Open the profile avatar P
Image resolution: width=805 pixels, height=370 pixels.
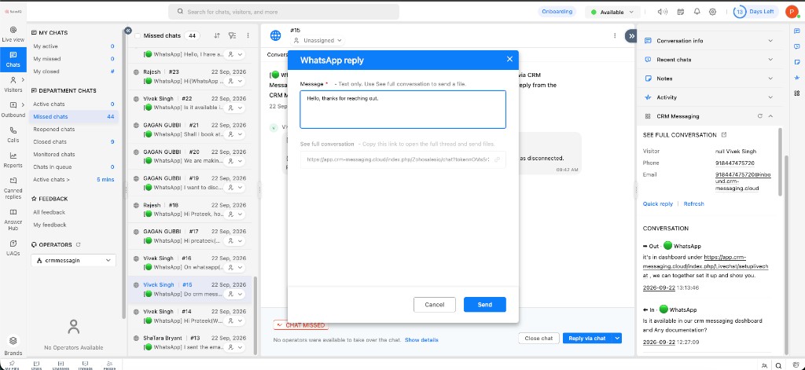(791, 12)
